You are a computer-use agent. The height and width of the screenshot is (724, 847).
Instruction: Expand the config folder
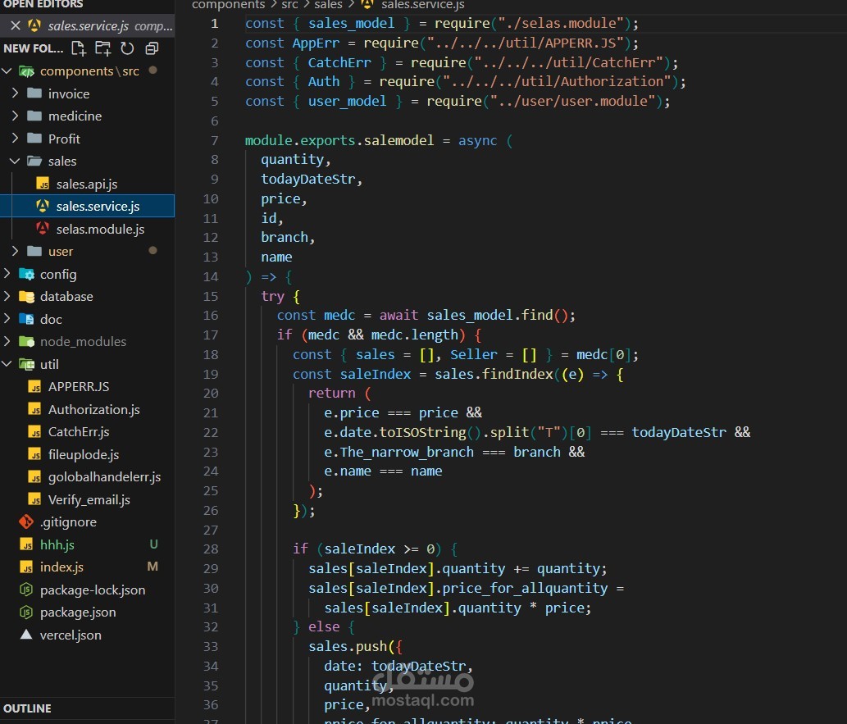pyautogui.click(x=7, y=274)
